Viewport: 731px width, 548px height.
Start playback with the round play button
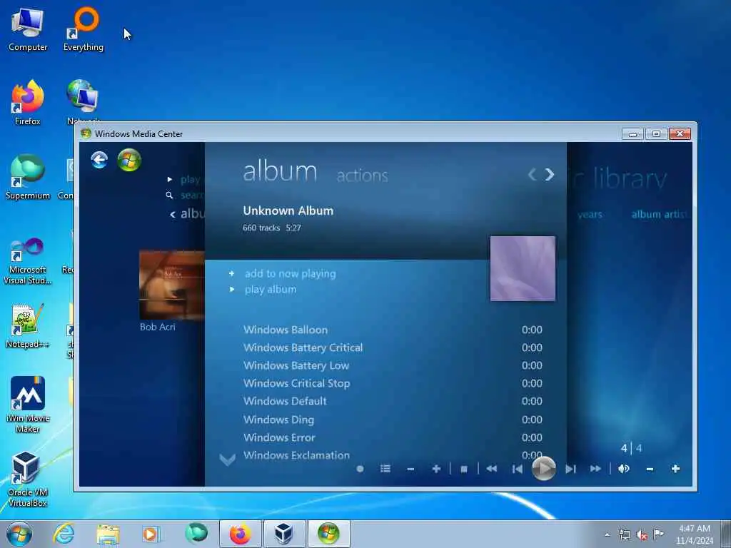click(543, 468)
